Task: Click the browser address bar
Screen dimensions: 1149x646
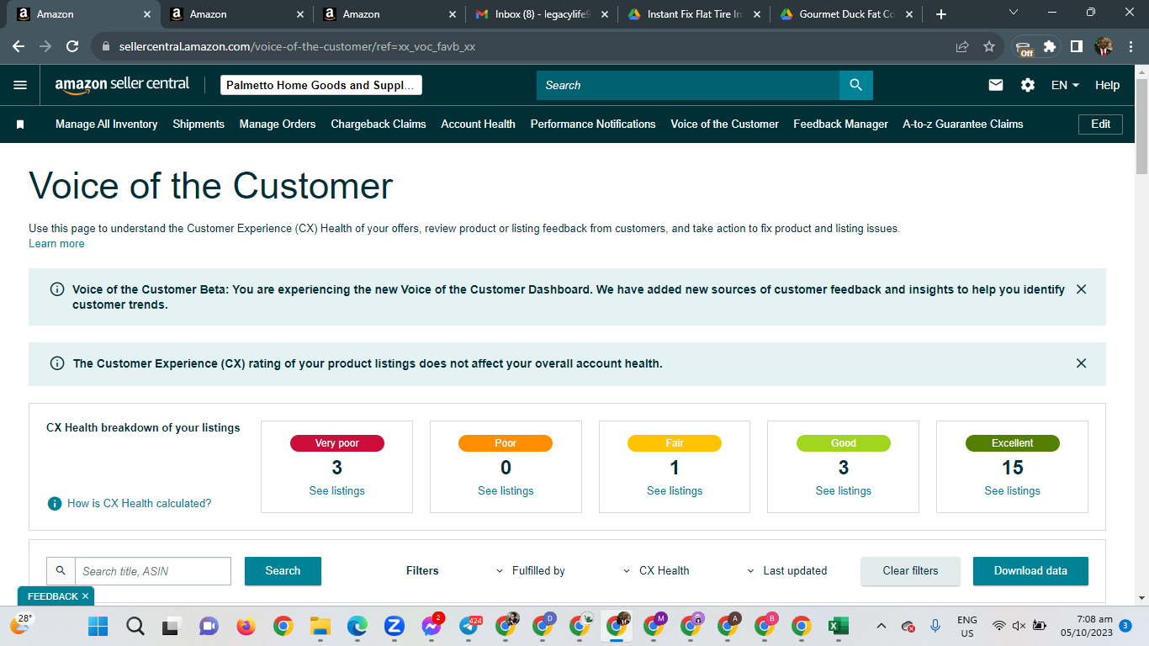Action: click(x=522, y=47)
